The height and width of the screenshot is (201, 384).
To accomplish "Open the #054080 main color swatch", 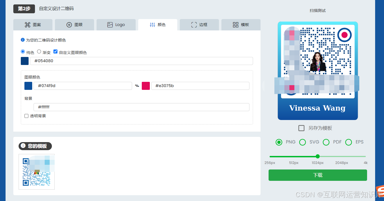I will (x=25, y=61).
